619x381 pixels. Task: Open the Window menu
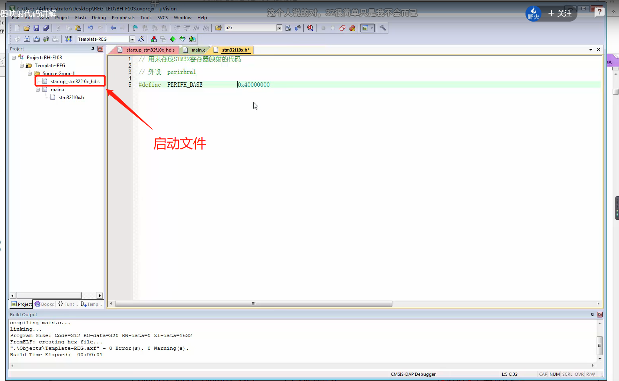[183, 18]
